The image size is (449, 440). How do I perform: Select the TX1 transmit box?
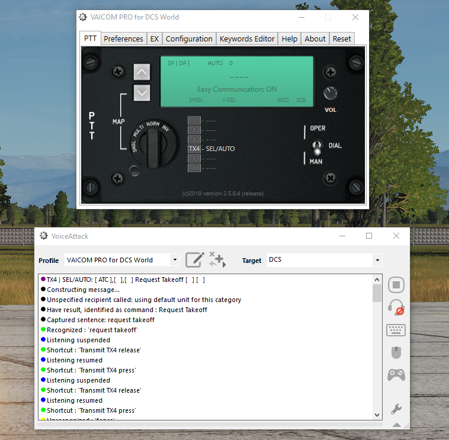point(194,121)
